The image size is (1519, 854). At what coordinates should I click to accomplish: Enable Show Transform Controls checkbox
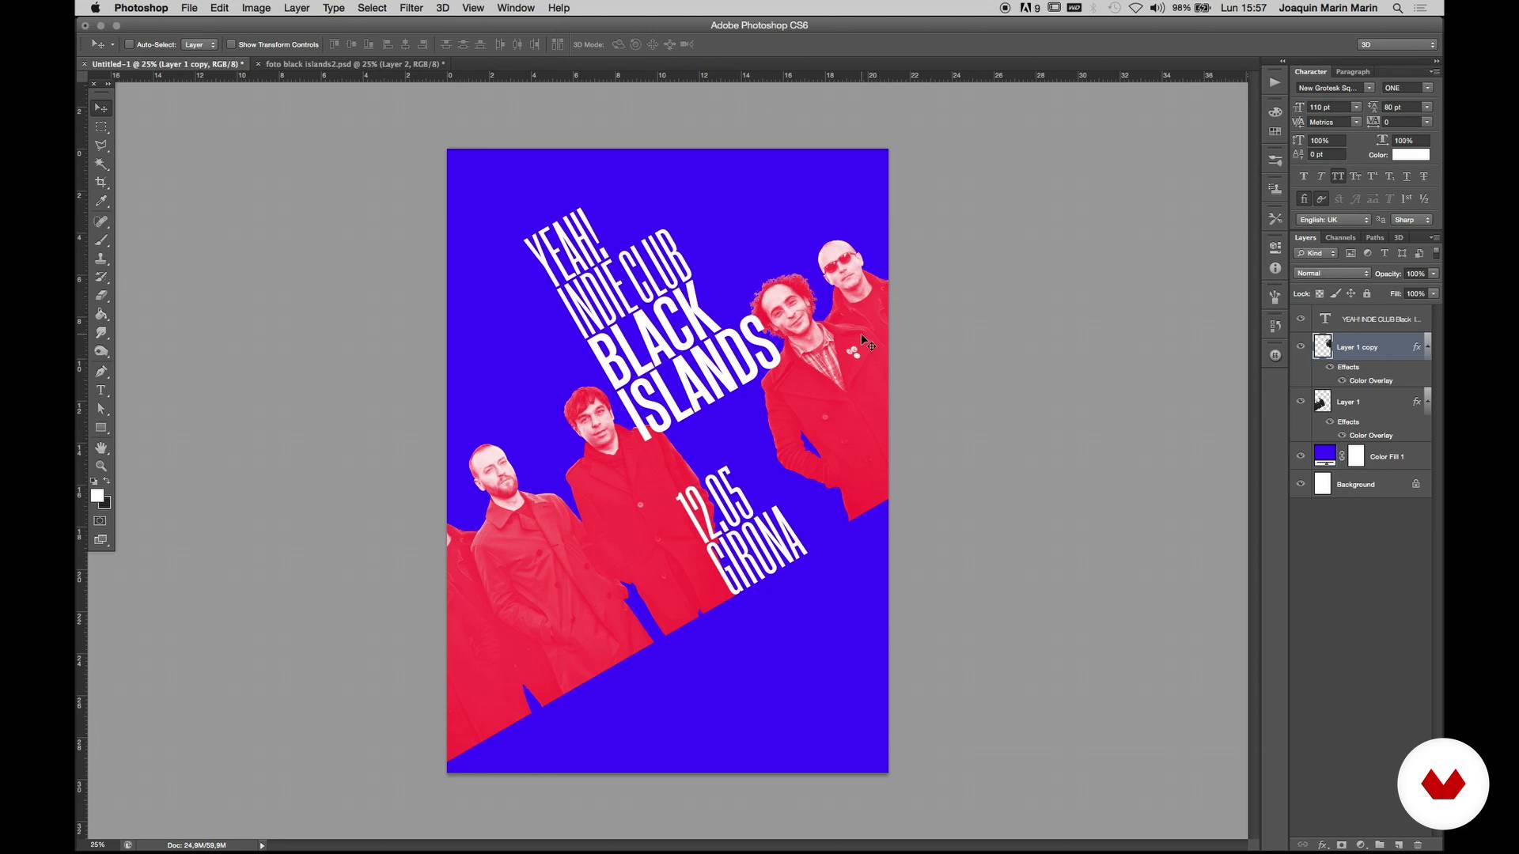point(231,45)
